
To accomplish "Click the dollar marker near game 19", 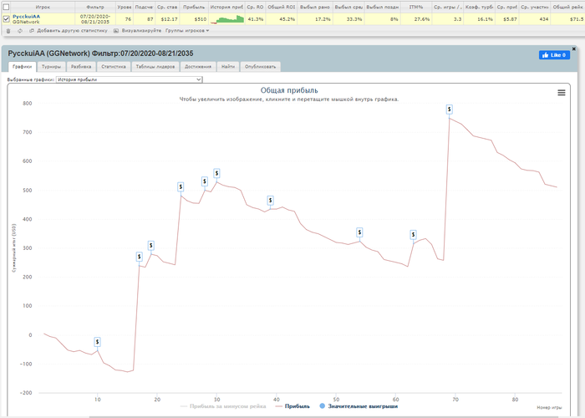I will pos(150,246).
